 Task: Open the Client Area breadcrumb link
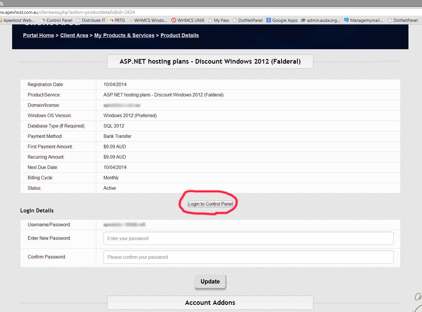[74, 35]
